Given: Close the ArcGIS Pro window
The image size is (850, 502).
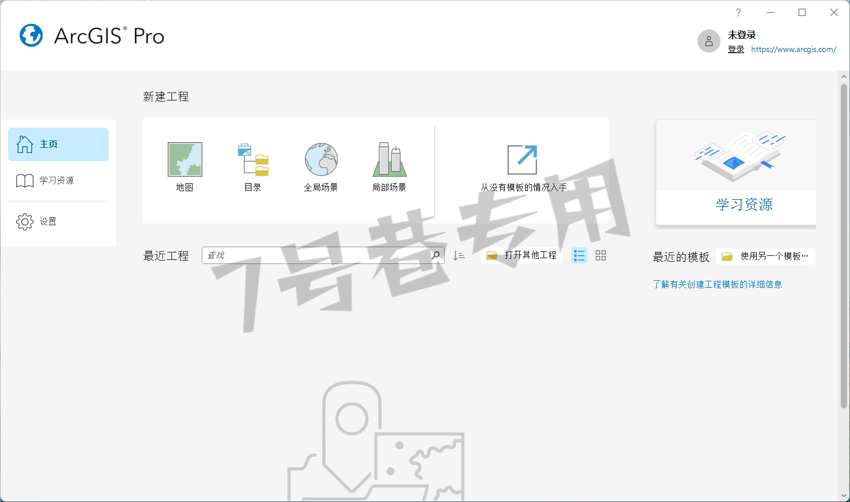Looking at the screenshot, I should tap(834, 13).
